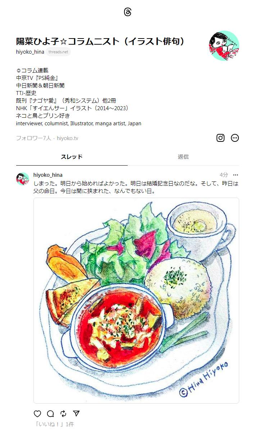
Task: Switch to the 返信 tab
Action: click(x=183, y=157)
